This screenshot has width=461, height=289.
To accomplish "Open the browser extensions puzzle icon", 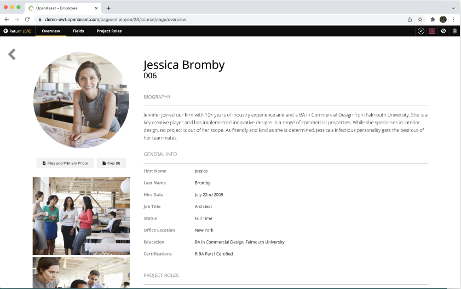I will pos(433,19).
